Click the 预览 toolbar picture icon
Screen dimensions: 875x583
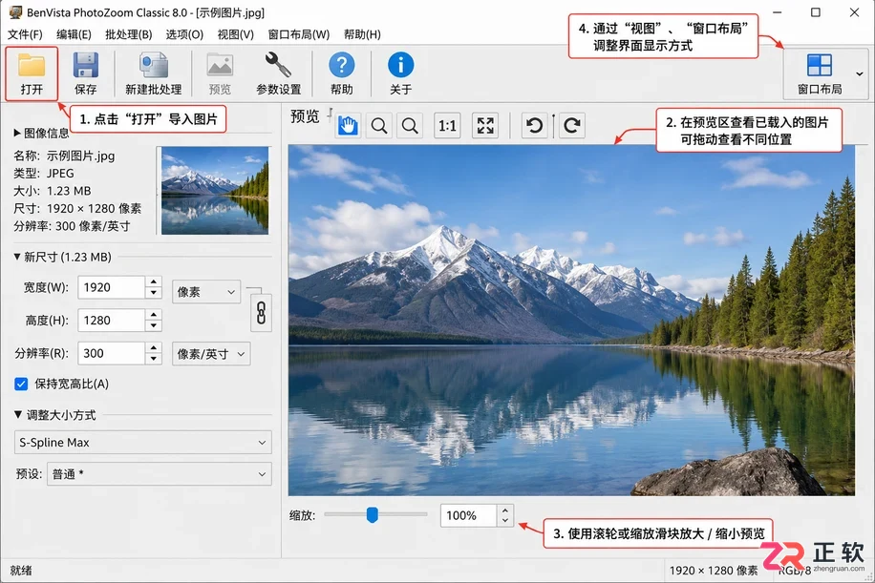(x=220, y=65)
